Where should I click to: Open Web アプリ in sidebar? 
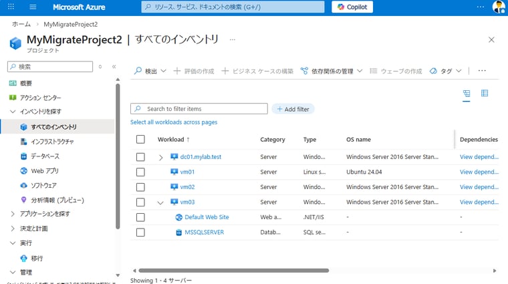point(45,170)
